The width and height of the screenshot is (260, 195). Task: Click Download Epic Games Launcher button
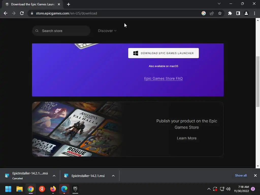click(164, 53)
